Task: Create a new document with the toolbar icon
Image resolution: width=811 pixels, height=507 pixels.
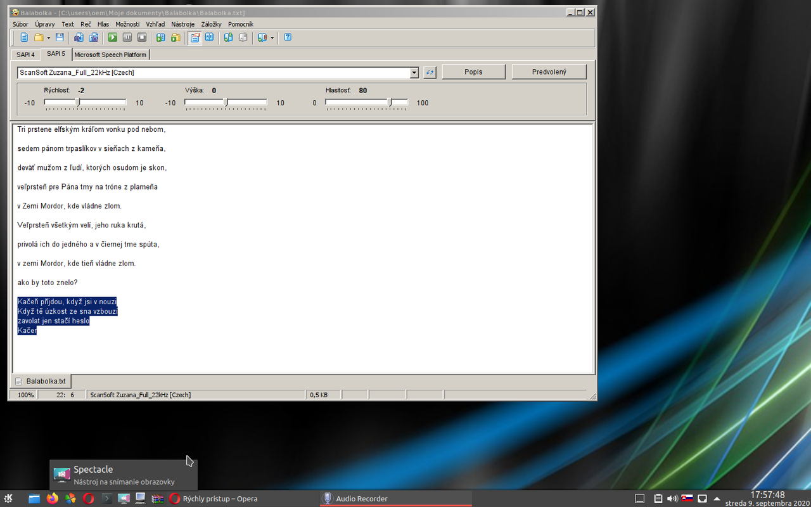Action: (24, 37)
